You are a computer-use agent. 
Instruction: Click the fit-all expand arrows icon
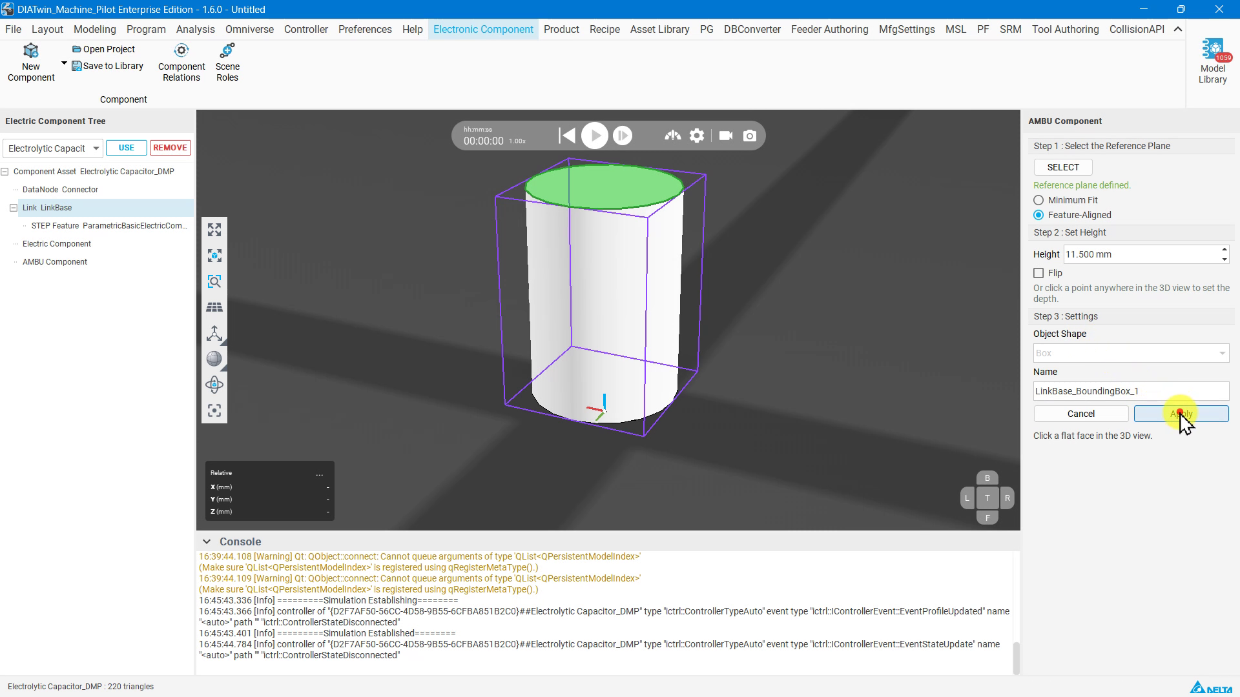point(214,230)
